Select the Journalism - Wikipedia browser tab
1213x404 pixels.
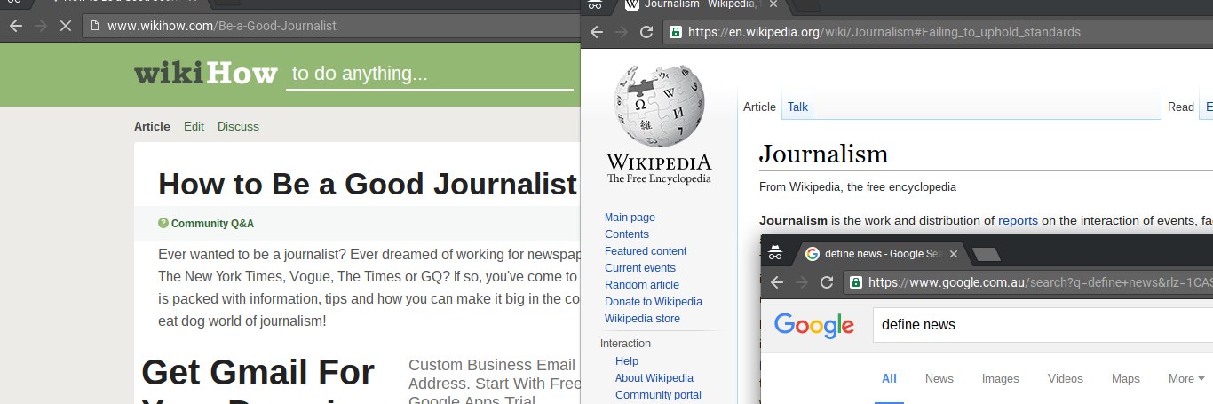[x=702, y=4]
